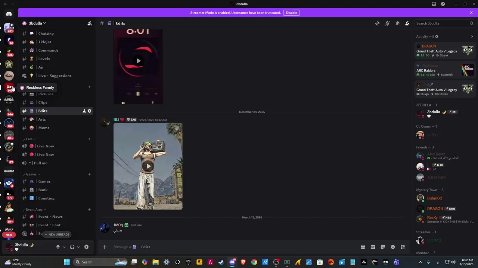Open the Bank channel
The height and width of the screenshot is (268, 478).
pyautogui.click(x=57, y=190)
